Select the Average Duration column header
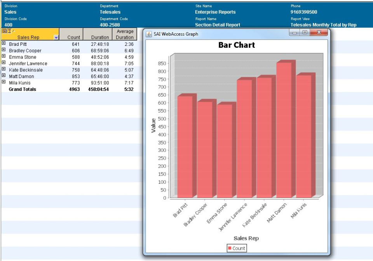 click(x=125, y=35)
